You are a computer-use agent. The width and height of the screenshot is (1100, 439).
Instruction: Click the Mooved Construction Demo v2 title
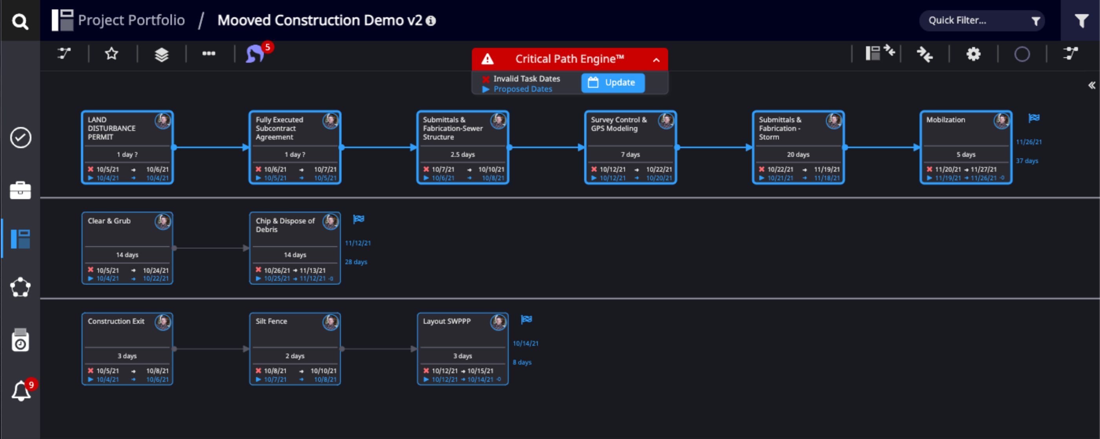tap(320, 20)
